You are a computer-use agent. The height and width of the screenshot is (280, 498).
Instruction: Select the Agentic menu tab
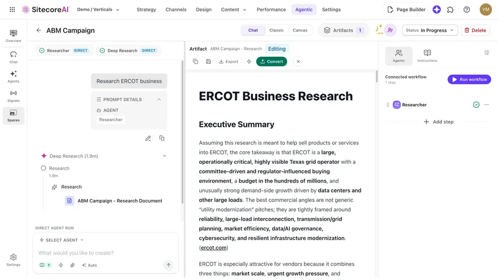click(x=304, y=9)
